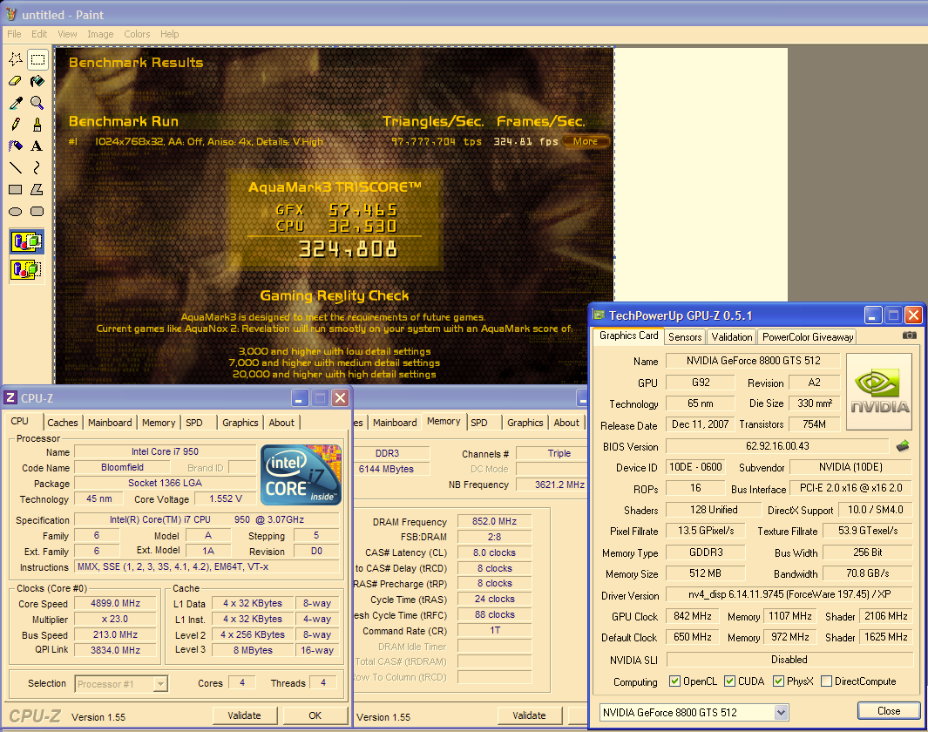Open Memory tab in front CPU-Z window
This screenshot has height=732, width=928.
(159, 423)
